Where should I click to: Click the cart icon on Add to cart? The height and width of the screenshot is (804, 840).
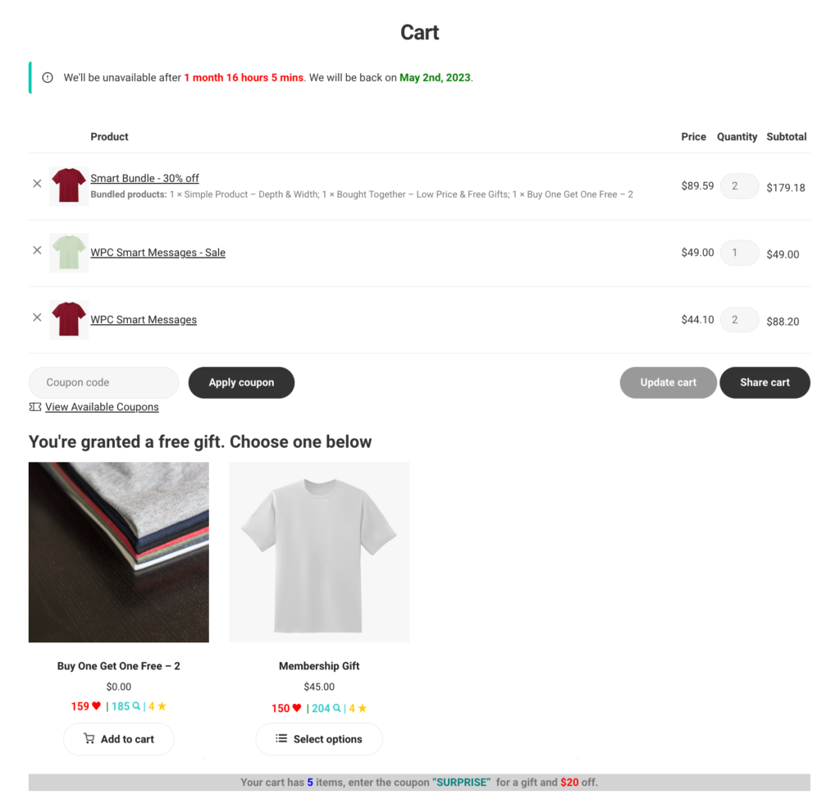coord(89,739)
